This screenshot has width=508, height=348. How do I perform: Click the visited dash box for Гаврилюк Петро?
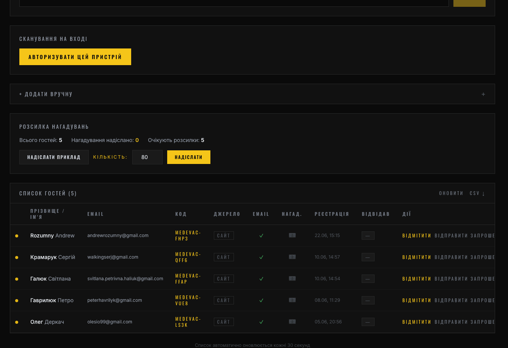click(368, 300)
